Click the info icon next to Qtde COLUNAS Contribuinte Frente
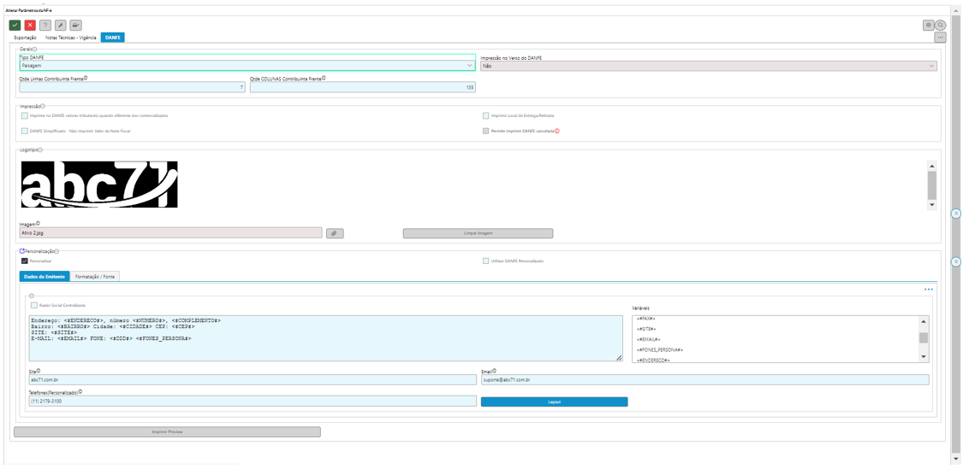 coord(324,78)
